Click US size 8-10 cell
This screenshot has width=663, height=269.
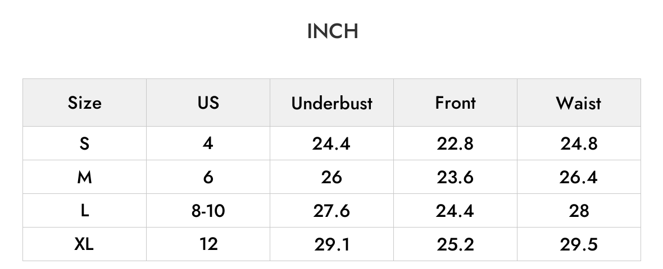(208, 210)
